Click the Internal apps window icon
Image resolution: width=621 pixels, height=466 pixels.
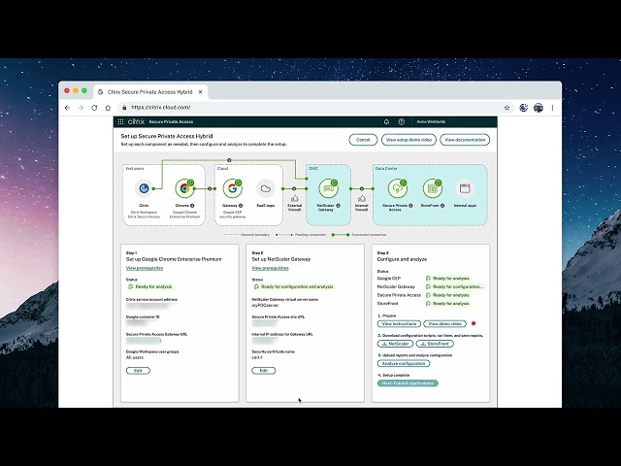click(465, 188)
